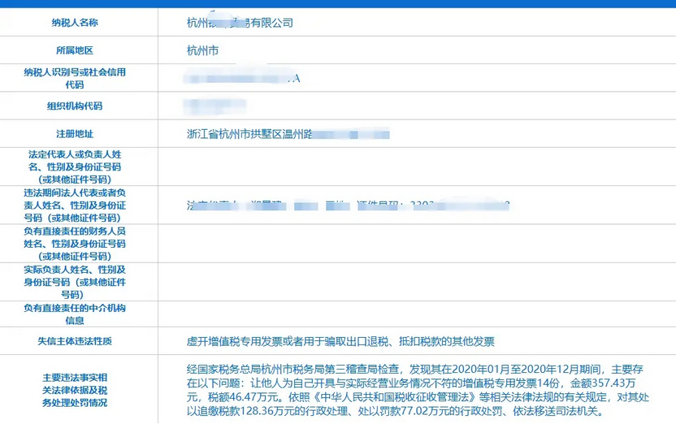The height and width of the screenshot is (424, 676).
Task: Select the 纳税人名称 label cell
Action: tap(75, 23)
